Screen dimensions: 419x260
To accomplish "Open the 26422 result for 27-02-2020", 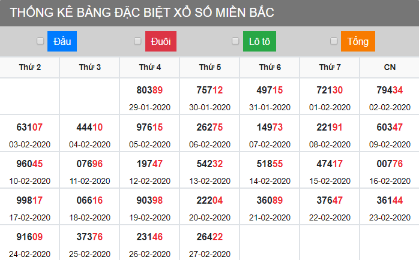I will (x=209, y=237).
